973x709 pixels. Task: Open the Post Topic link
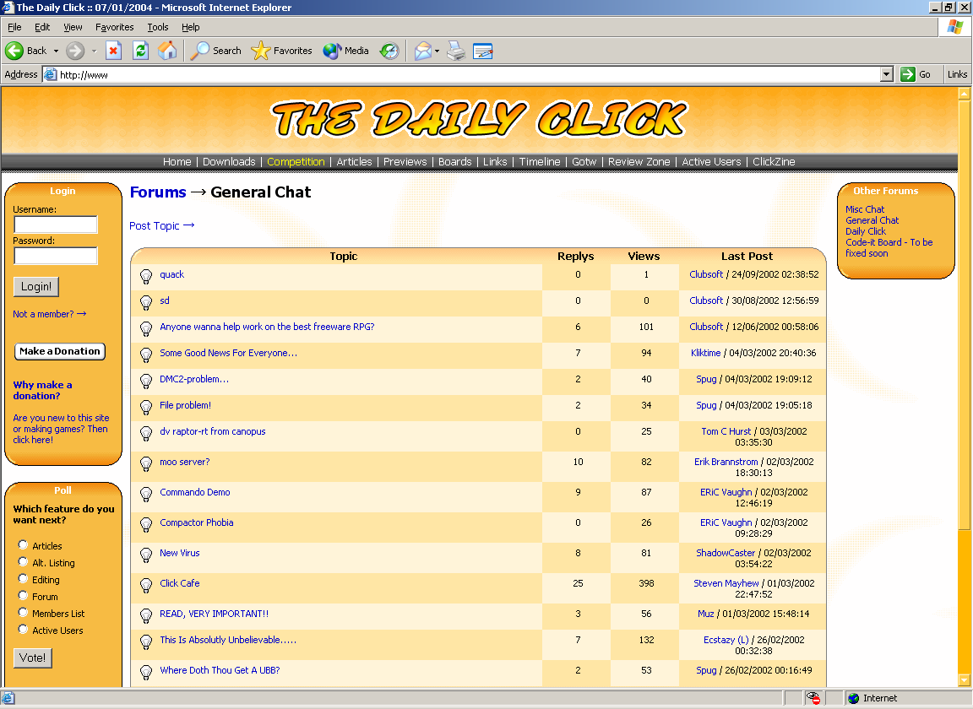tap(162, 226)
